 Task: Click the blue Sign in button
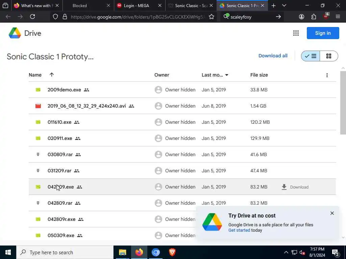click(323, 33)
